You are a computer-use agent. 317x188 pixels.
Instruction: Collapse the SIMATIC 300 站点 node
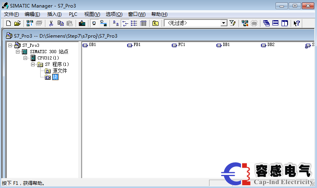point(18,52)
